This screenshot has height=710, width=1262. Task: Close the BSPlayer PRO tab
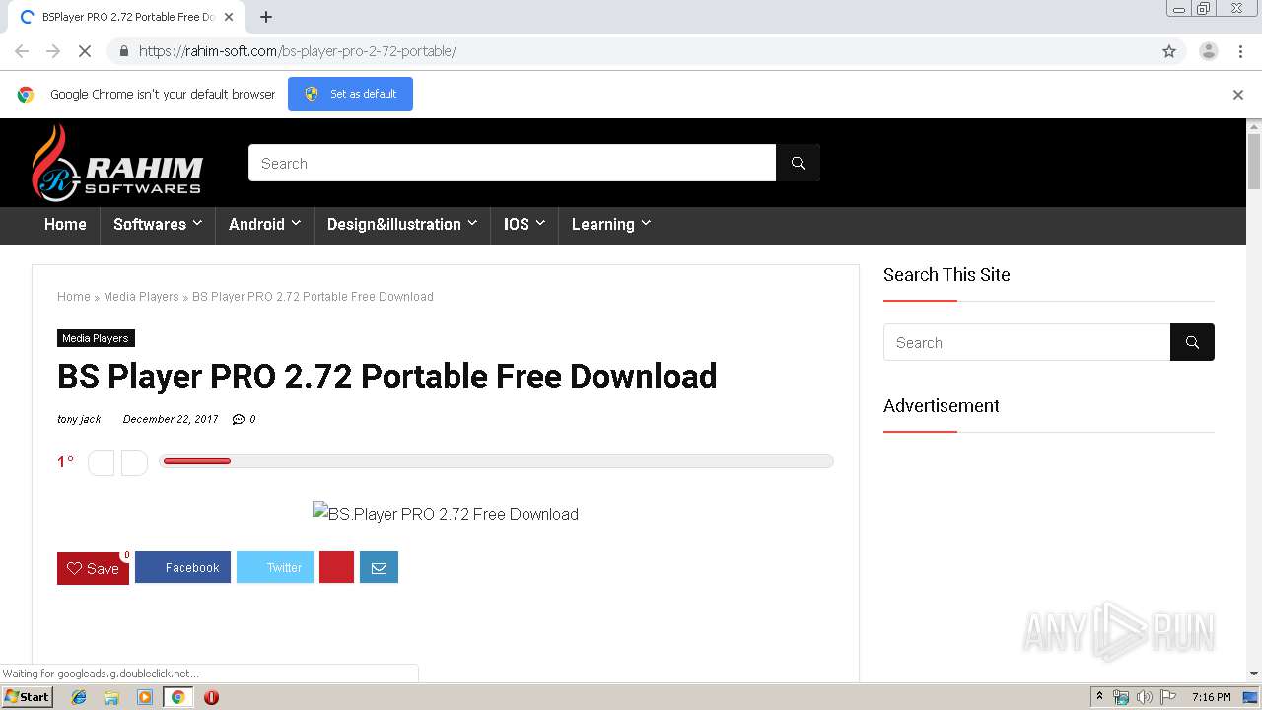229,17
